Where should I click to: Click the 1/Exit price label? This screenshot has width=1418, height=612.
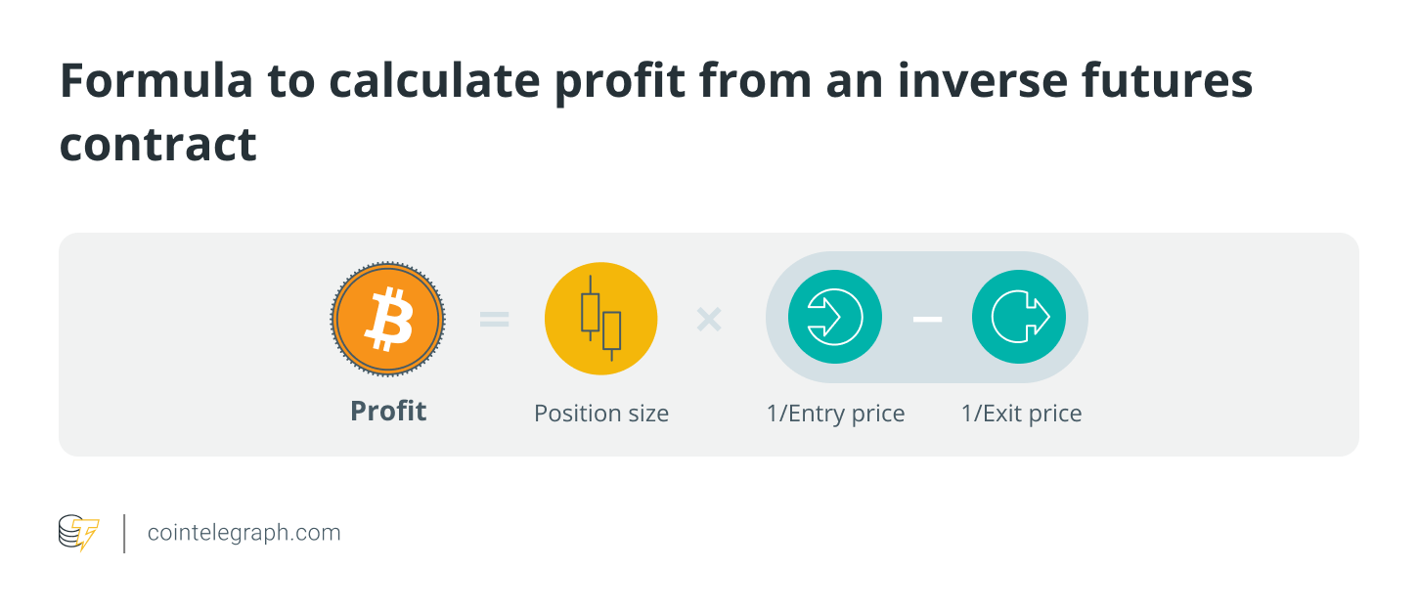[x=1022, y=414]
